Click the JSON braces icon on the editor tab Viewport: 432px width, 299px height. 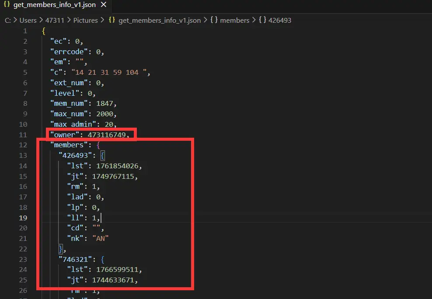[x=7, y=6]
